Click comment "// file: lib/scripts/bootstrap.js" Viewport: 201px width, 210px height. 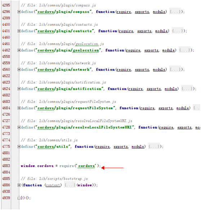tap(54, 179)
